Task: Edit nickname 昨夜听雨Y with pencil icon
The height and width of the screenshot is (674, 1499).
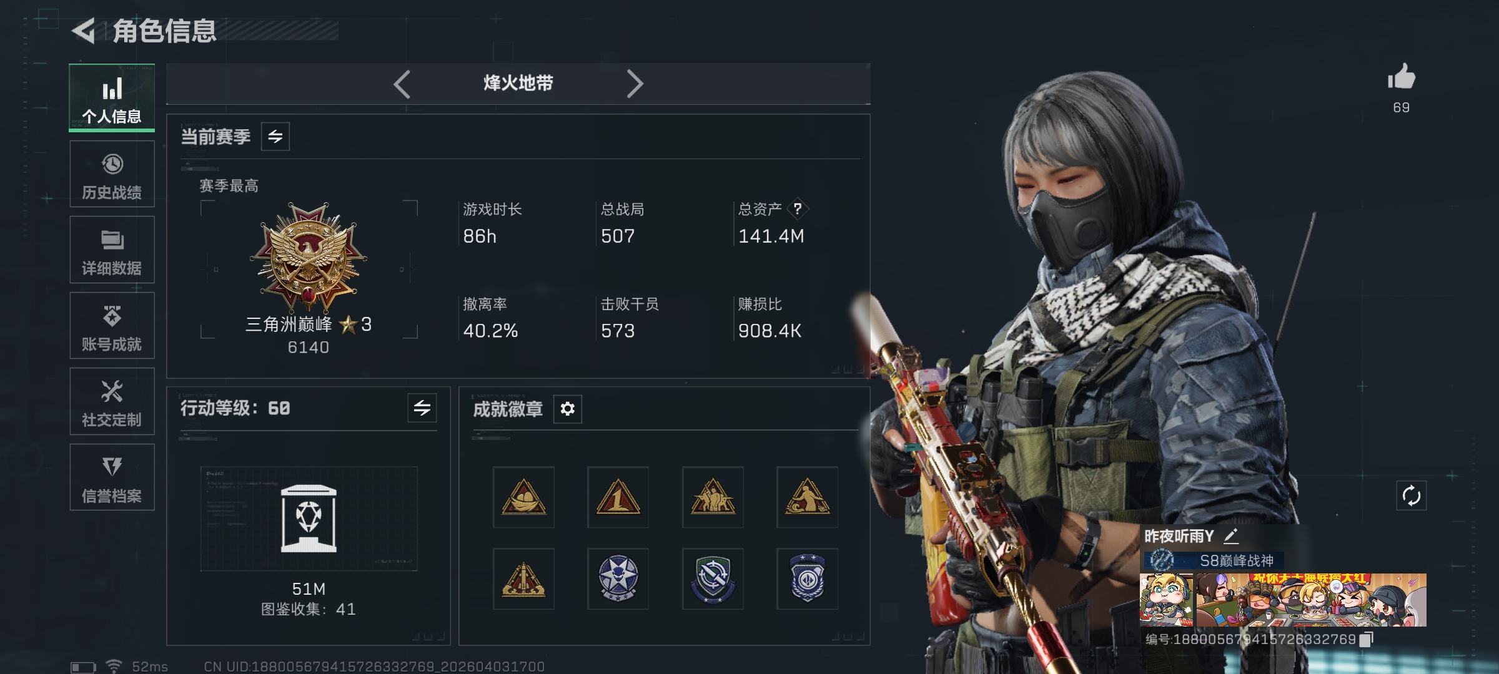Action: (1230, 535)
